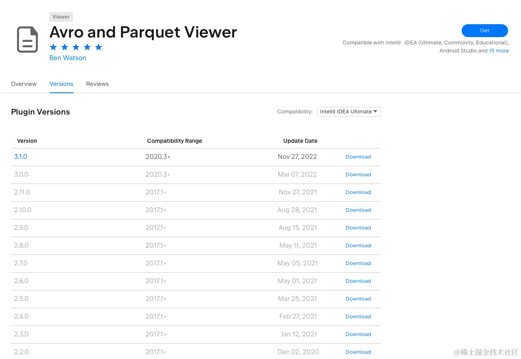Click version number 2.6.0
The width and height of the screenshot is (521, 359).
point(21,281)
